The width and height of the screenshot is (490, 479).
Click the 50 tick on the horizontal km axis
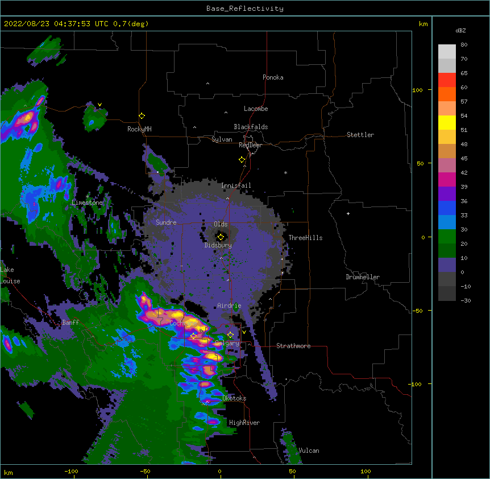pyautogui.click(x=293, y=471)
